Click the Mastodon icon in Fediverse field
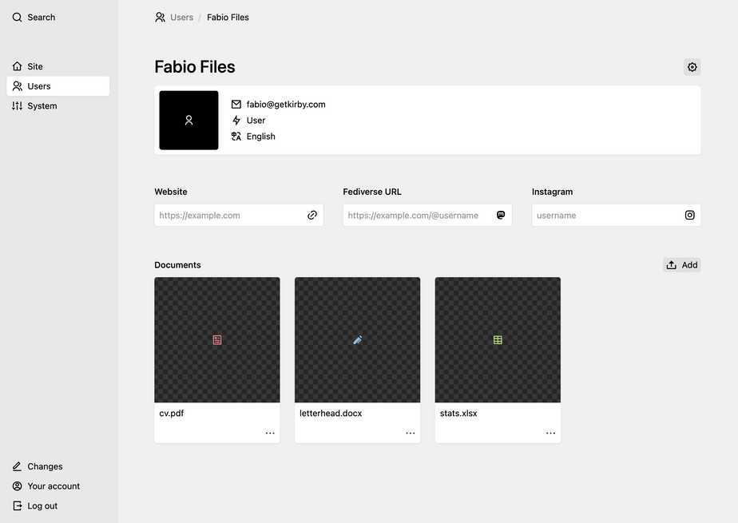 (501, 215)
